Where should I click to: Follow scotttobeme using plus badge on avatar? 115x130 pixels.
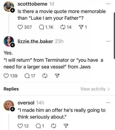12,10
